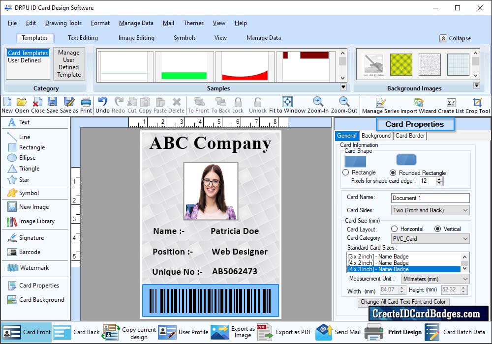Insert a Barcode element

point(24,252)
